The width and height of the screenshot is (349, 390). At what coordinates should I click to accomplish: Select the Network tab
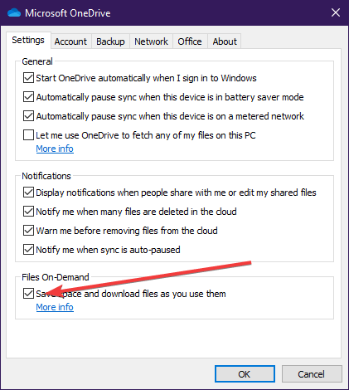(x=151, y=41)
